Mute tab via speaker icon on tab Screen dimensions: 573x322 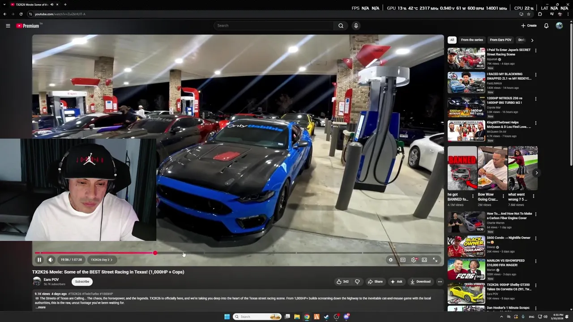pos(52,4)
